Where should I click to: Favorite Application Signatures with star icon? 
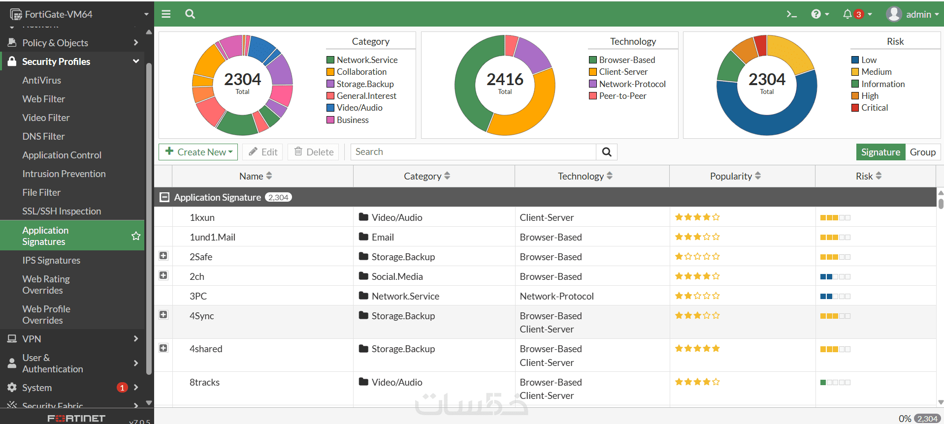[136, 236]
